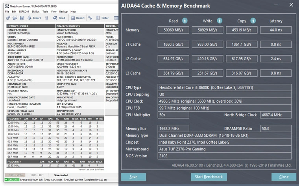Click the CPU FSB field showing 99.7 MHz
The height and width of the screenshot is (186, 299).
pyautogui.click(x=224, y=108)
